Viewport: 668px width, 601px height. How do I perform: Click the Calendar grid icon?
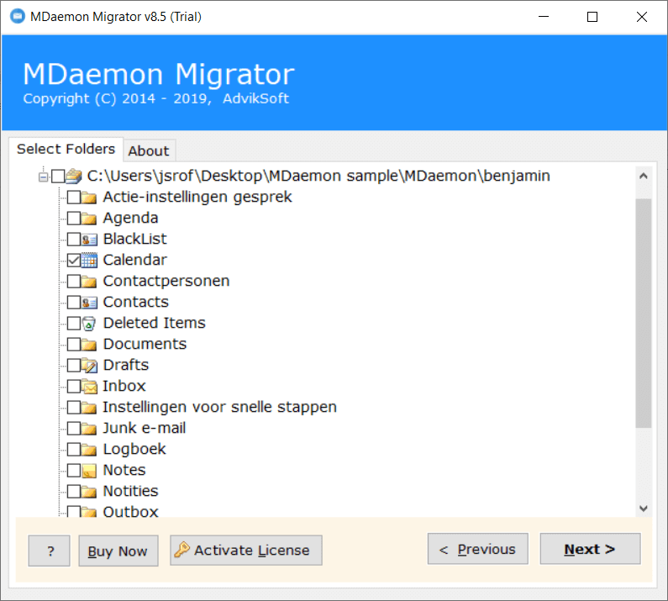pyautogui.click(x=89, y=260)
